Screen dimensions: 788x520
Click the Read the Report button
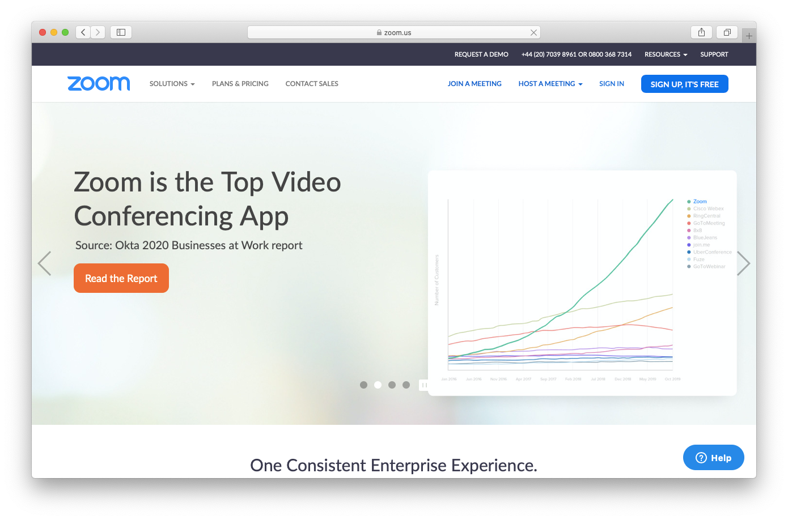pos(121,278)
